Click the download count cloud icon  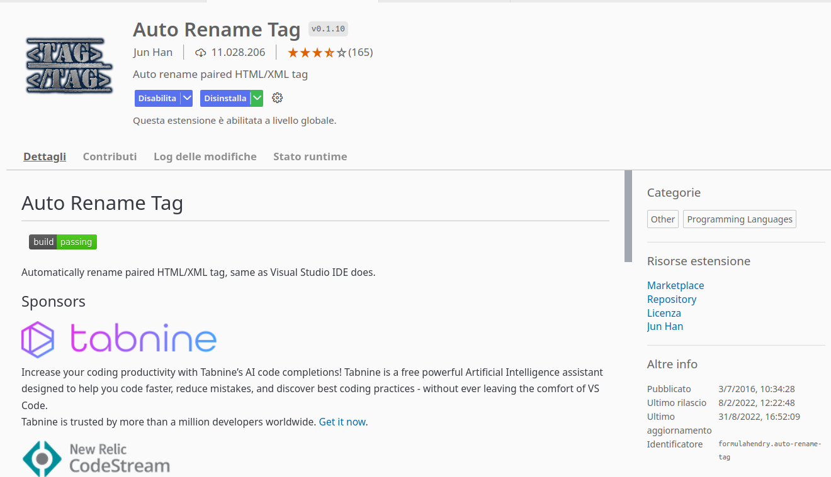click(201, 53)
